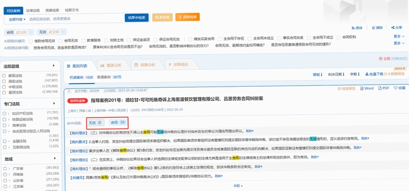409x191 pixels.
Task: Open the 大数据报告 big data report
Action: point(394,74)
